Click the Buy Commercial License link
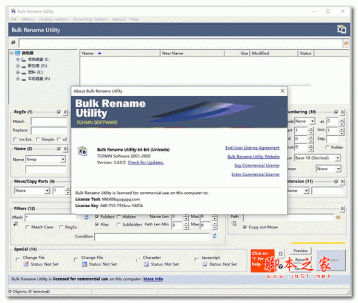358x303 pixels. point(256,165)
